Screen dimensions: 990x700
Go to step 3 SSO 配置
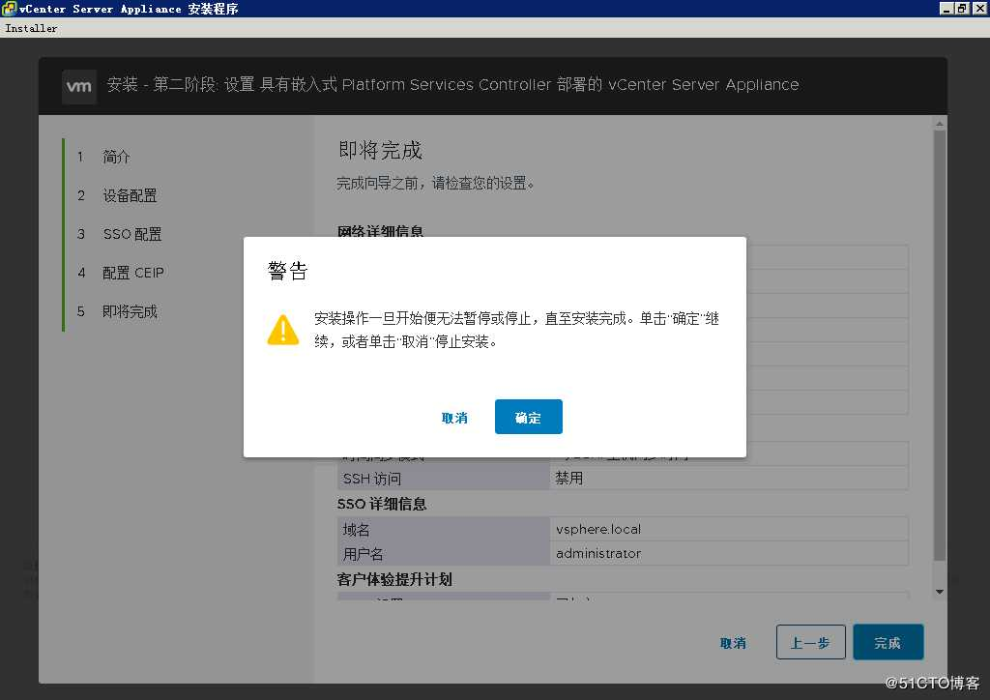coord(132,234)
